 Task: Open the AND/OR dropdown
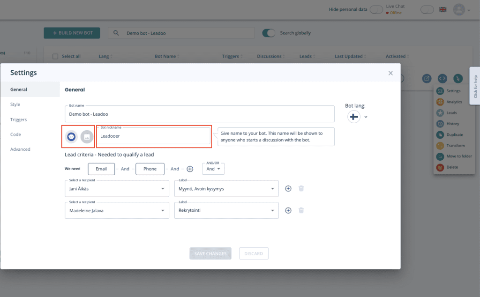[213, 169]
